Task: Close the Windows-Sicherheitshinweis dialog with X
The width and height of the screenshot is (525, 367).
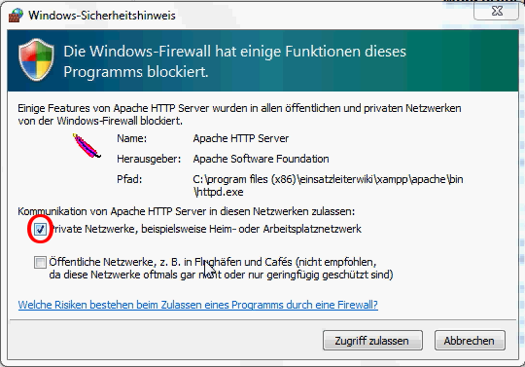Action: point(497,11)
